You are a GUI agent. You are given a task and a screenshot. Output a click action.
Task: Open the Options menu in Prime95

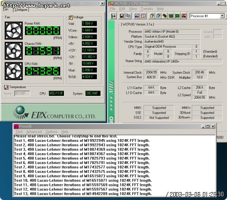click(51, 132)
